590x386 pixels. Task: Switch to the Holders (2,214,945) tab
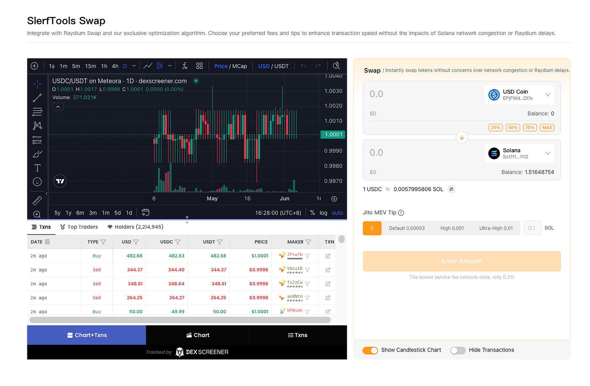coord(135,227)
